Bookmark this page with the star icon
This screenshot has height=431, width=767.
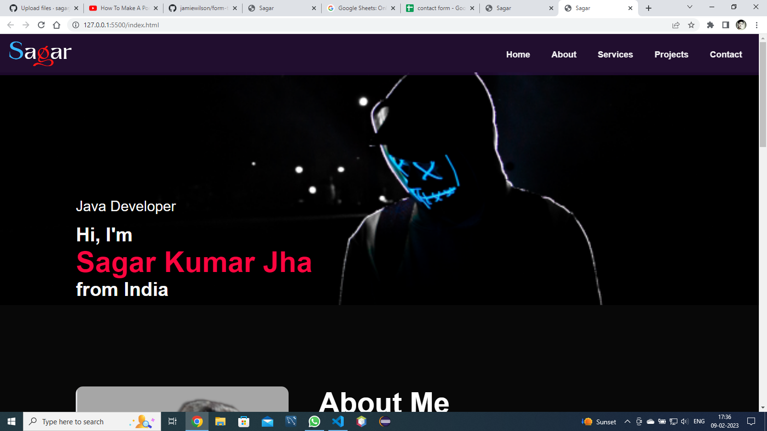pos(691,25)
